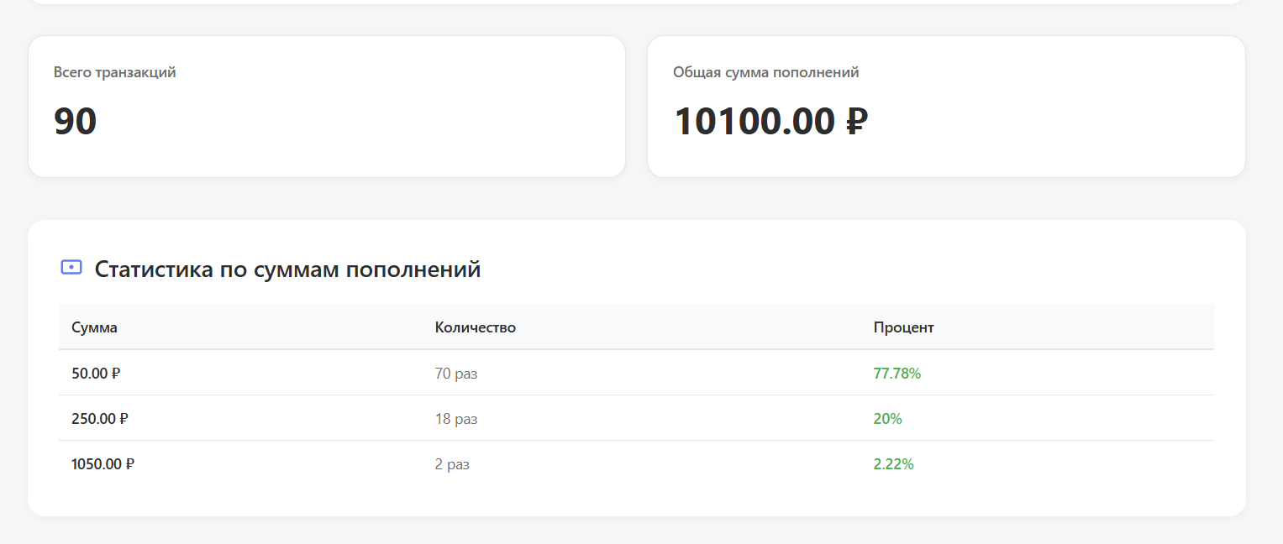Click the '2 раз' count cell
The image size is (1283, 544).
[x=452, y=464]
